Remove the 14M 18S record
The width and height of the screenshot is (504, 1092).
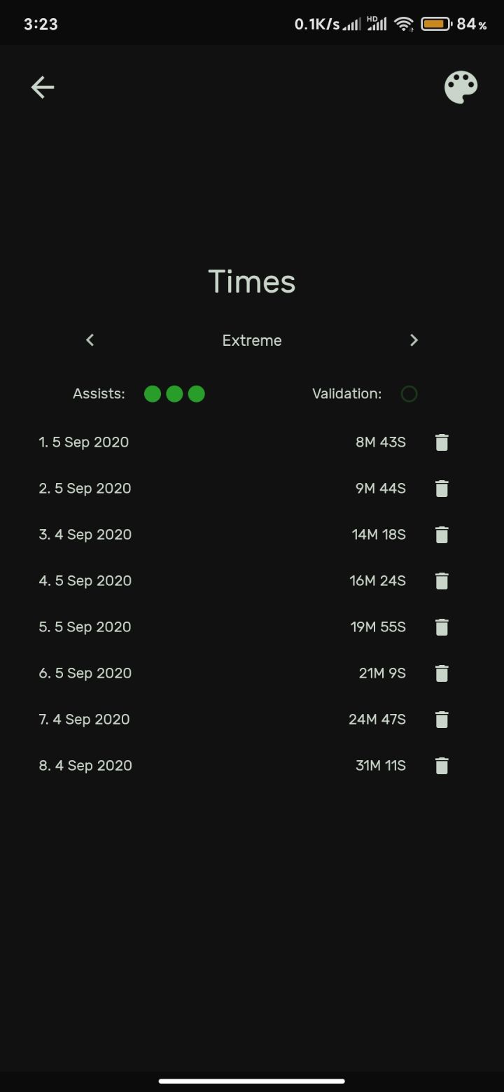click(442, 535)
